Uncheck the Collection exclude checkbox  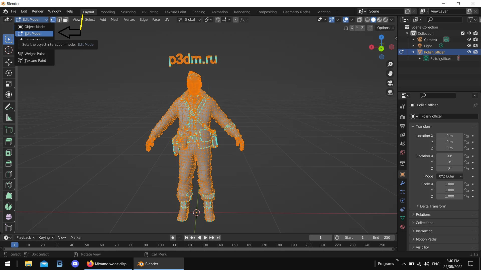(x=463, y=33)
